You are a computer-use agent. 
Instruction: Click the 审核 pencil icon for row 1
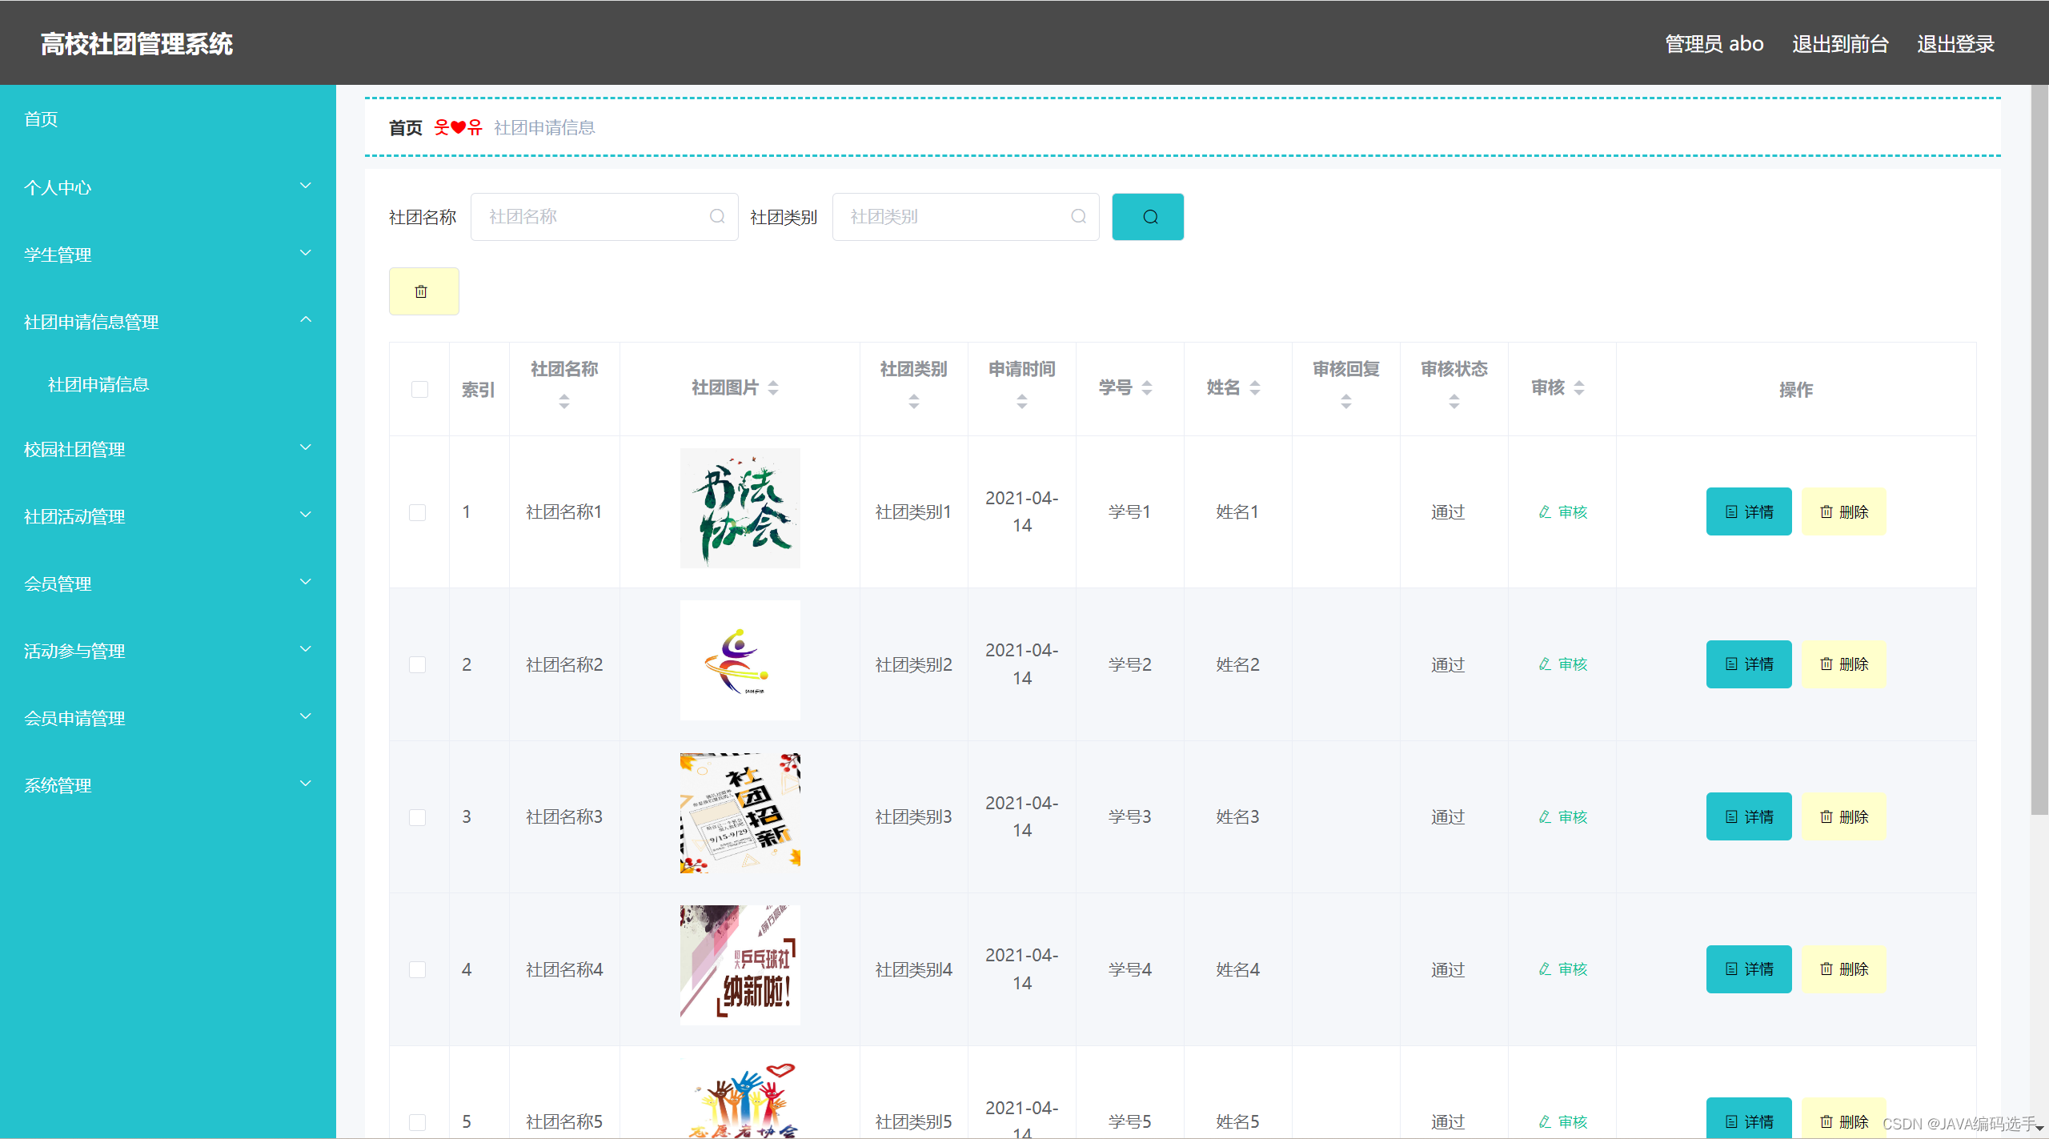click(x=1545, y=511)
